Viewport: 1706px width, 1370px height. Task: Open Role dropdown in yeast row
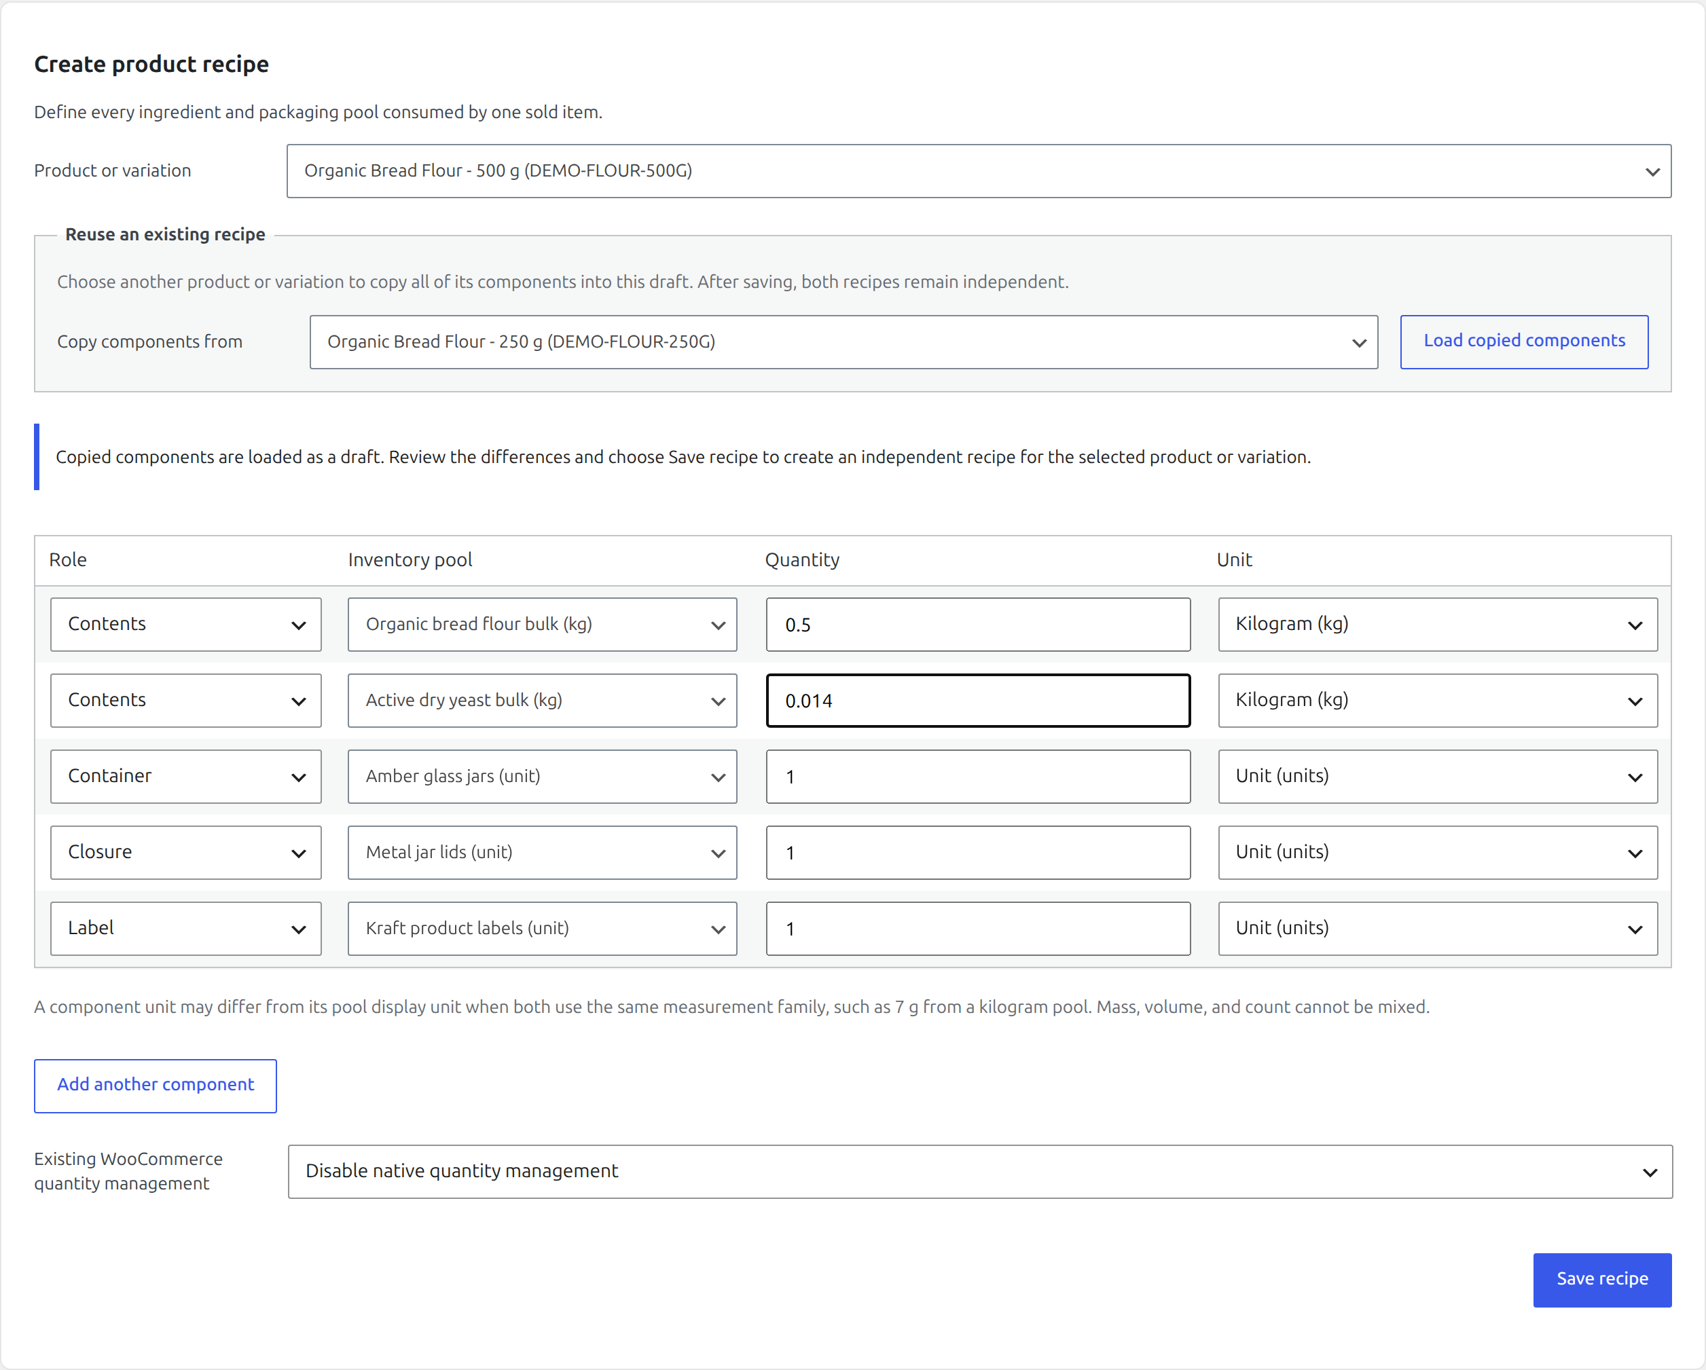186,700
